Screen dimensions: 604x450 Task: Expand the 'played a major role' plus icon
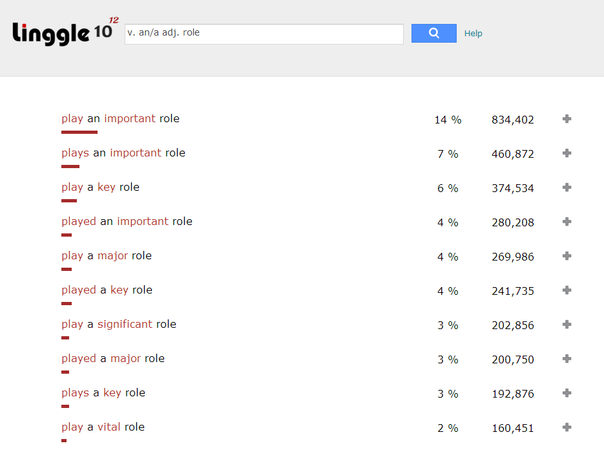pyautogui.click(x=567, y=359)
